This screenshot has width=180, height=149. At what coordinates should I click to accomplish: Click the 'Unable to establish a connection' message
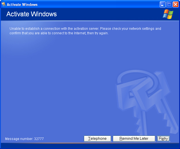pyautogui.click(x=85, y=31)
